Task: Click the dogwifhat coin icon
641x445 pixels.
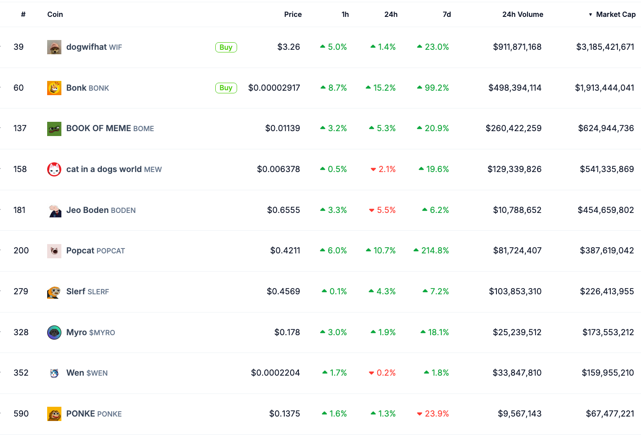Action: click(x=54, y=47)
